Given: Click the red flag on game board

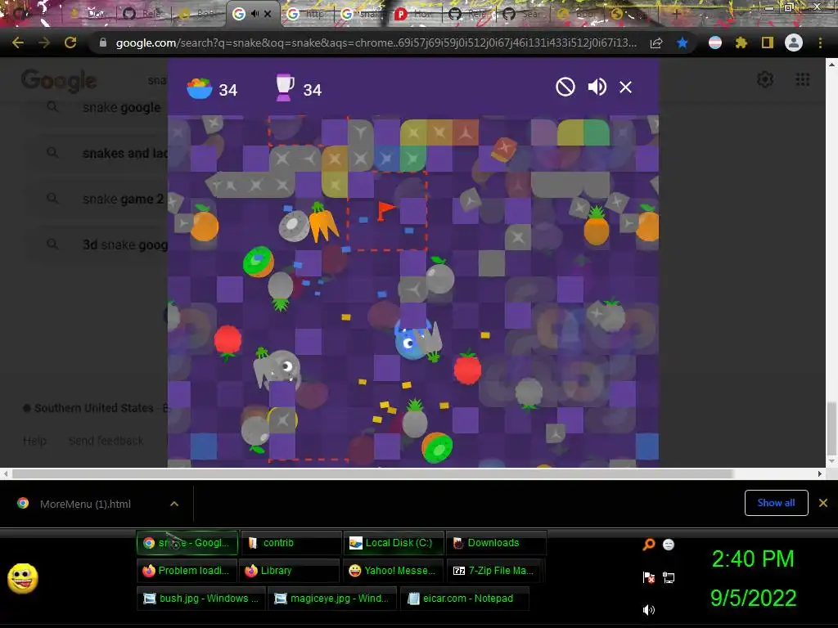Looking at the screenshot, I should click(385, 210).
